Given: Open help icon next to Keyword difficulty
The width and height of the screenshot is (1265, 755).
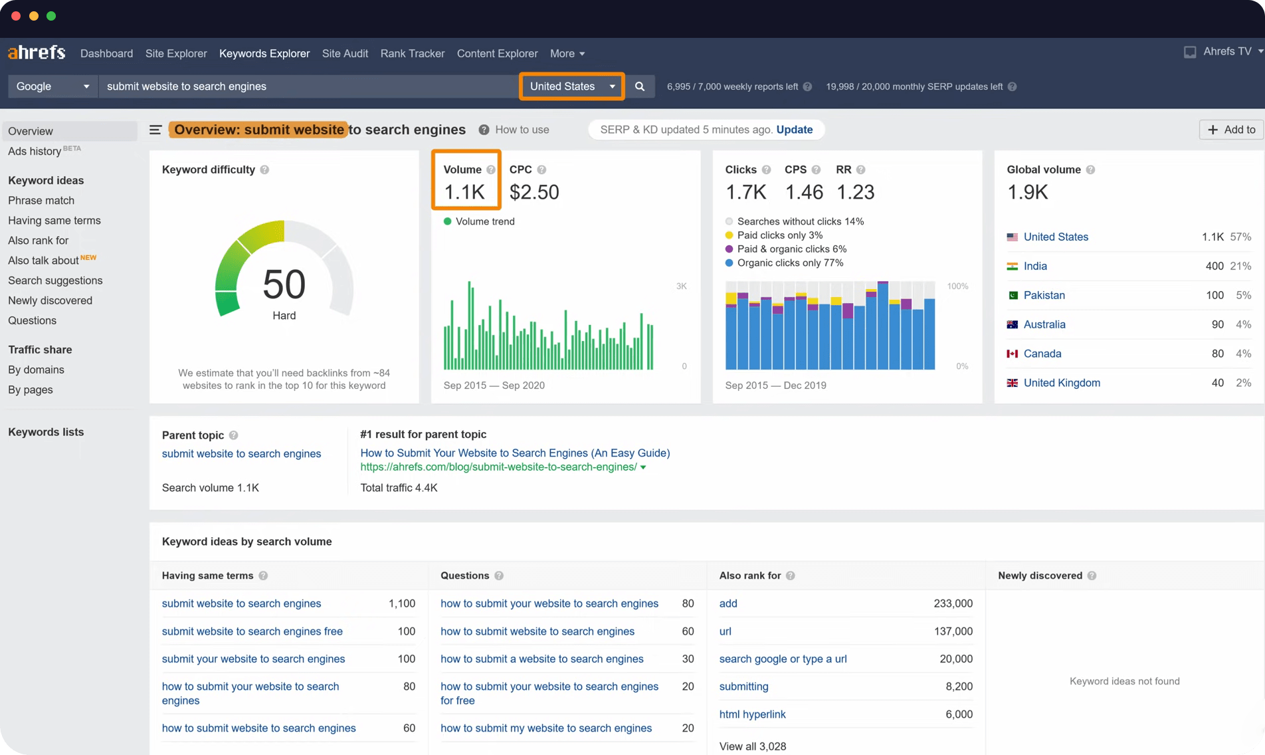Looking at the screenshot, I should pos(264,169).
